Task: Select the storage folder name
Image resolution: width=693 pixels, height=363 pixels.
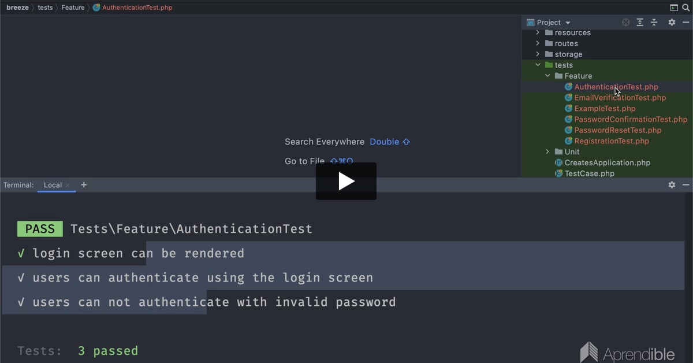Action: tap(569, 54)
